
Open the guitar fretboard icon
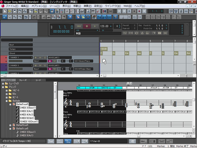point(98,11)
